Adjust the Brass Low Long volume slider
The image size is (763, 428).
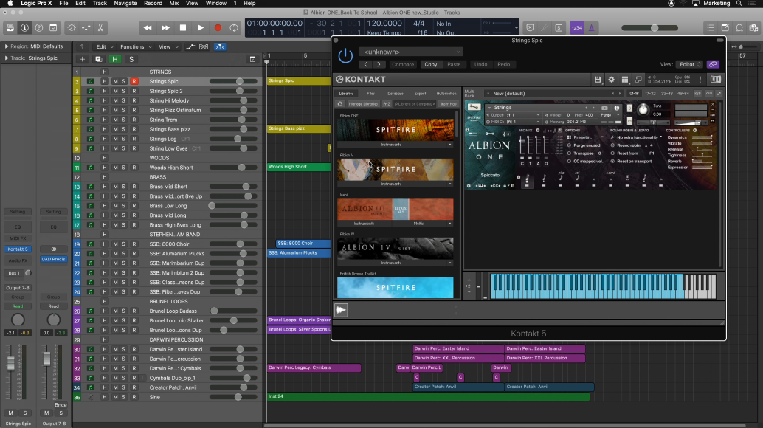point(213,206)
